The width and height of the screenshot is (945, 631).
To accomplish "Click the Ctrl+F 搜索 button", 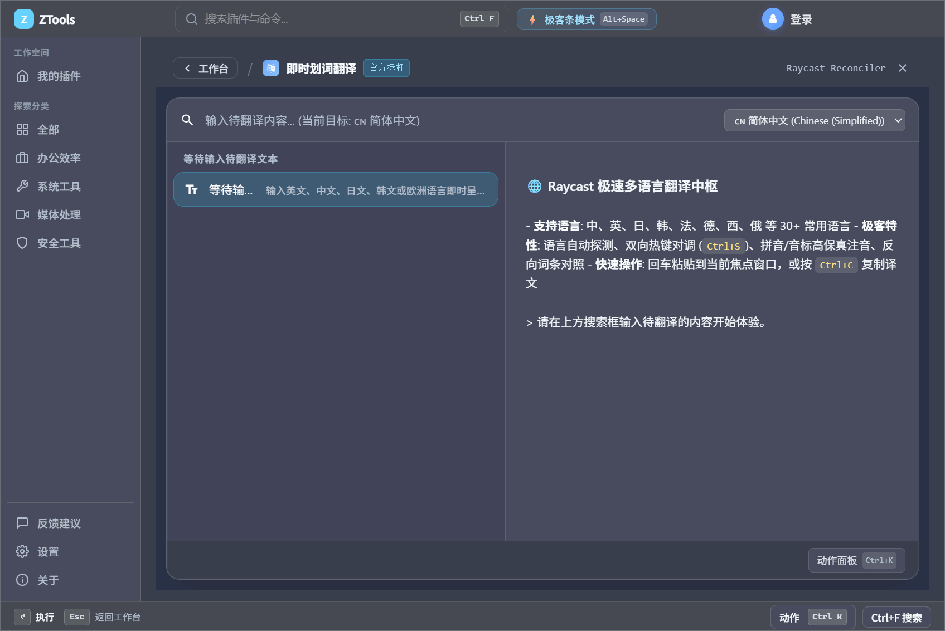I will (x=896, y=618).
